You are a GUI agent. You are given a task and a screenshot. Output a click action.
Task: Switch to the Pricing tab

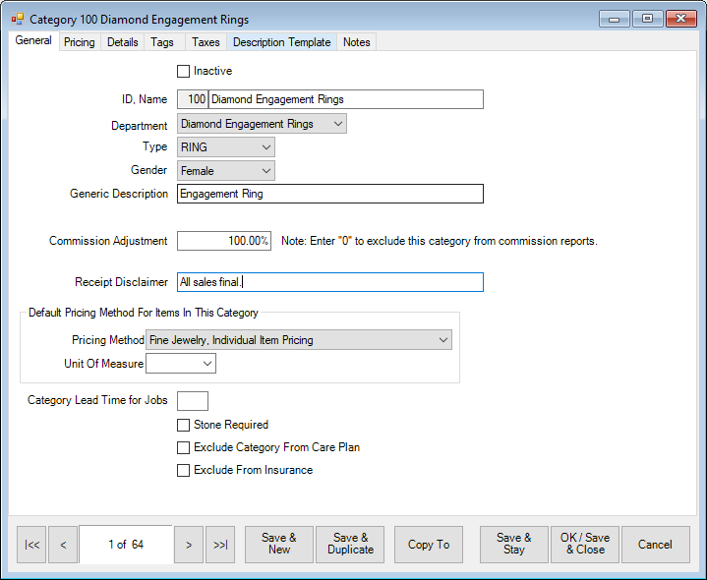click(80, 42)
